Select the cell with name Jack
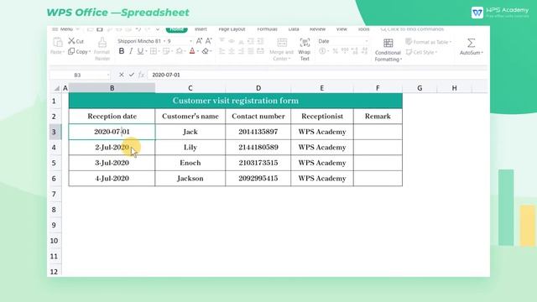Screen dimensions: 537x302 click(x=190, y=132)
